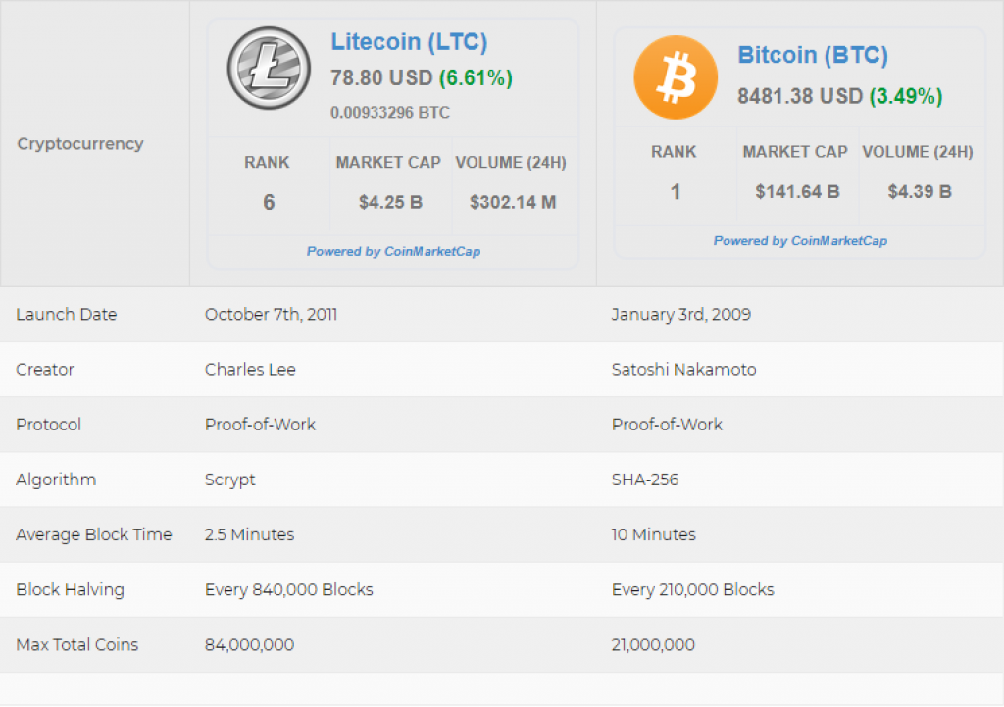Select the Scrypt algorithm cell

[229, 480]
